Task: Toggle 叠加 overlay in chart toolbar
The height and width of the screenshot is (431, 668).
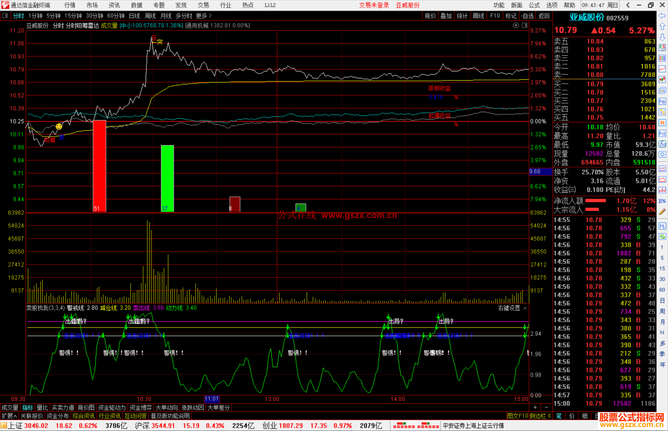Action: (x=446, y=16)
